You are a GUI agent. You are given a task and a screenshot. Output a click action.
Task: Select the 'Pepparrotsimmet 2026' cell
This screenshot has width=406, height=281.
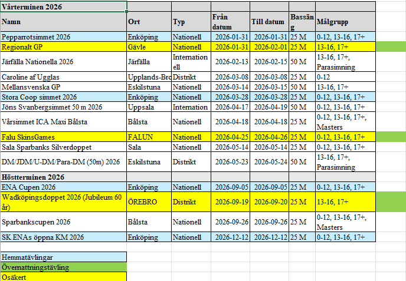coord(63,37)
